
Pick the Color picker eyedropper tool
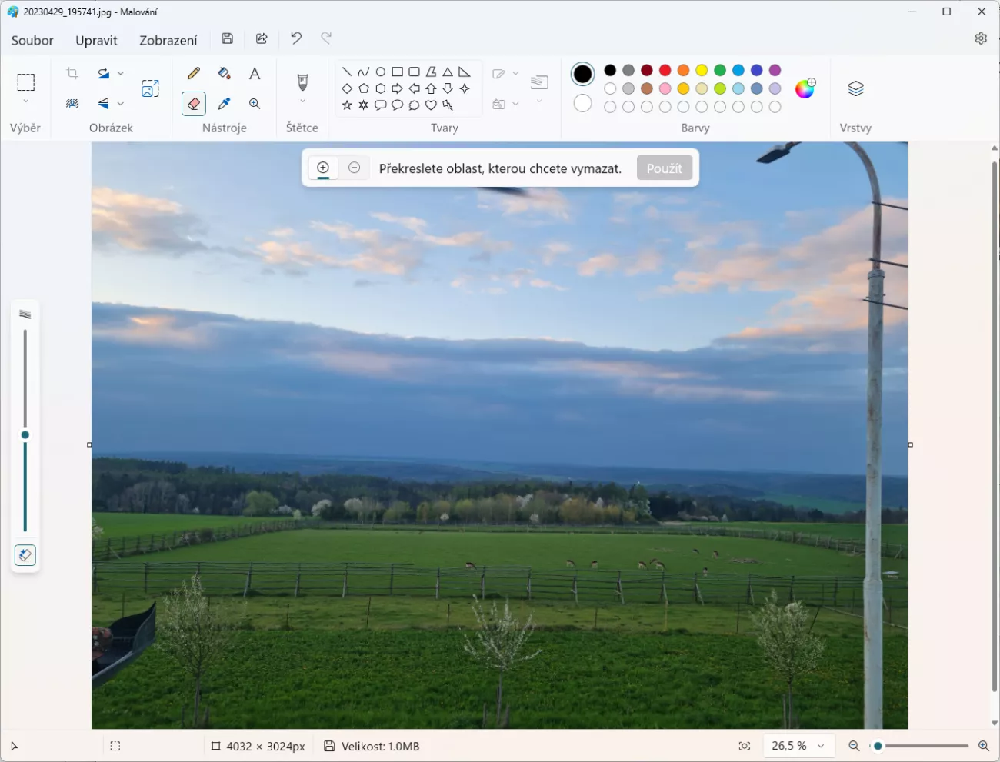pos(224,104)
